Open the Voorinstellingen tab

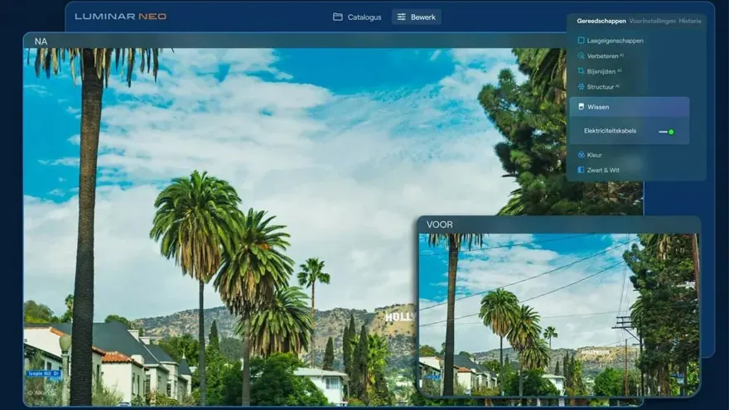pos(652,21)
